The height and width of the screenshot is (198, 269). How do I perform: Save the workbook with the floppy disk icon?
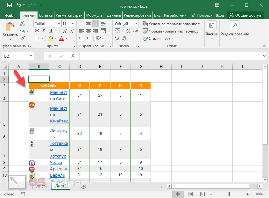tap(9, 5)
